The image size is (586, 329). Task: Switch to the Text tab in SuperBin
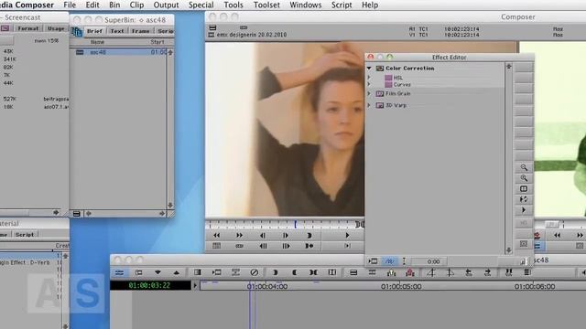pos(117,31)
